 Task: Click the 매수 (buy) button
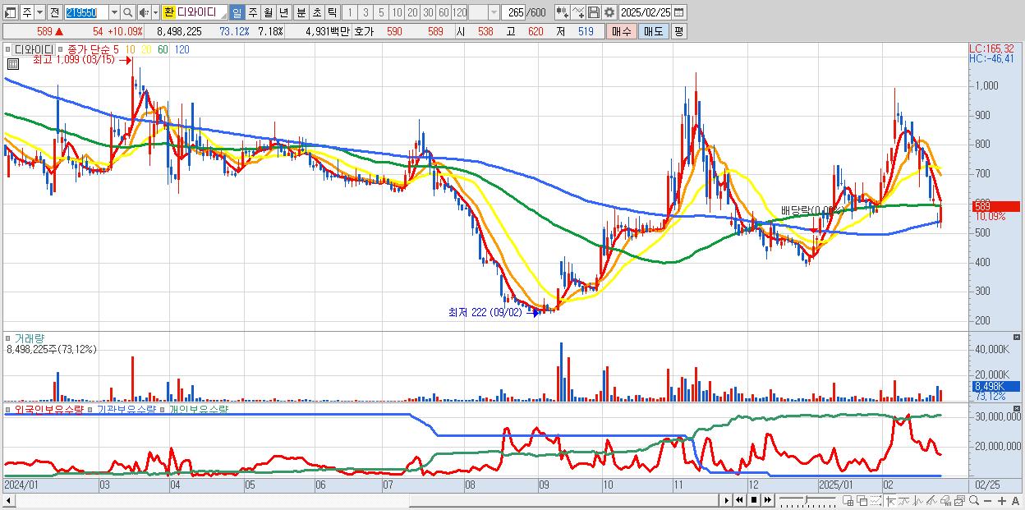[622, 31]
